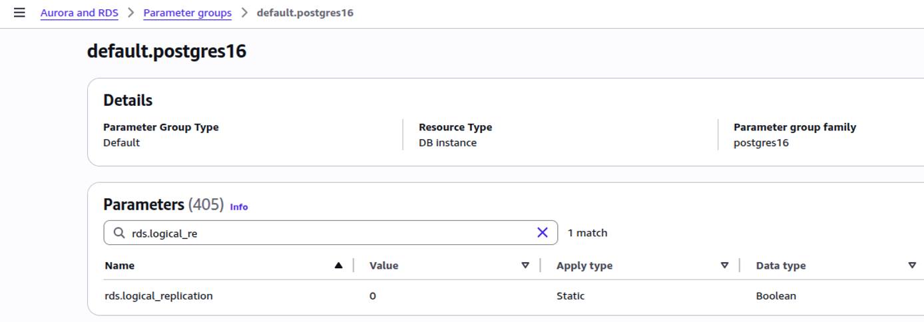This screenshot has width=924, height=322.
Task: Click the Parameters (405) heading
Action: point(164,204)
